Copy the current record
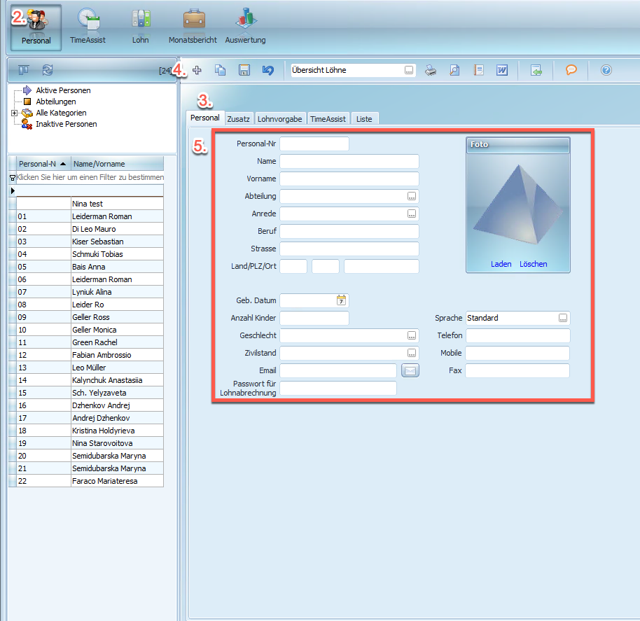Viewport: 640px width, 621px height. (221, 70)
